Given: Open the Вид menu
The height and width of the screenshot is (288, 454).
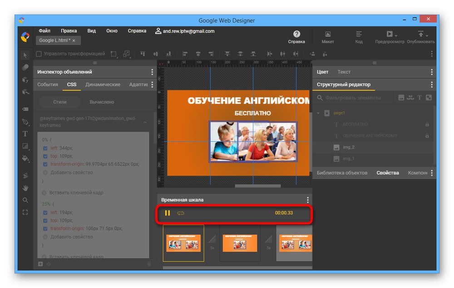Looking at the screenshot, I should pyautogui.click(x=92, y=31).
